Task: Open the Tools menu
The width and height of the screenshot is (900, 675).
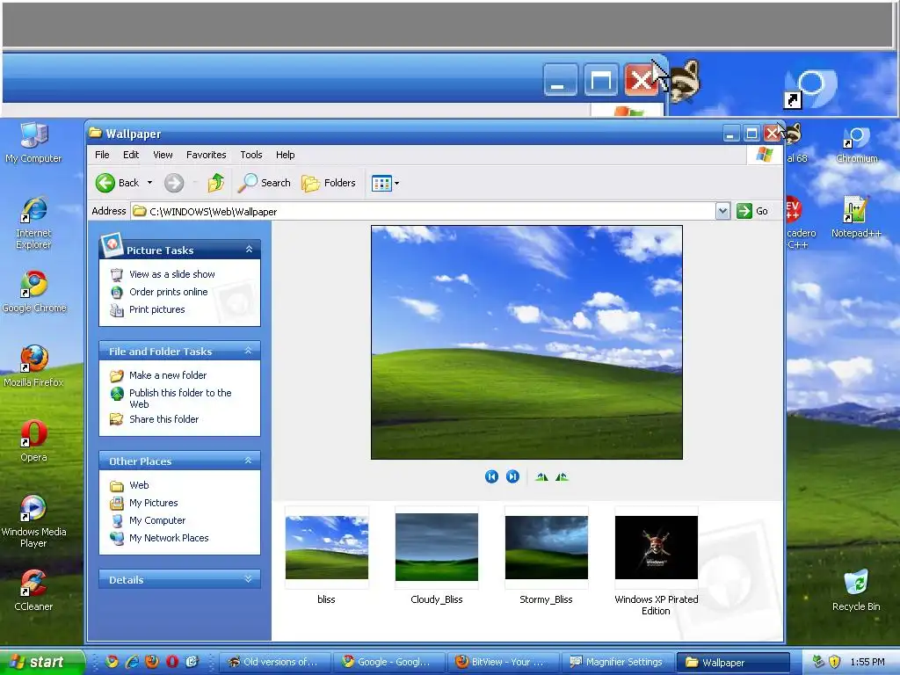Action: [x=250, y=155]
